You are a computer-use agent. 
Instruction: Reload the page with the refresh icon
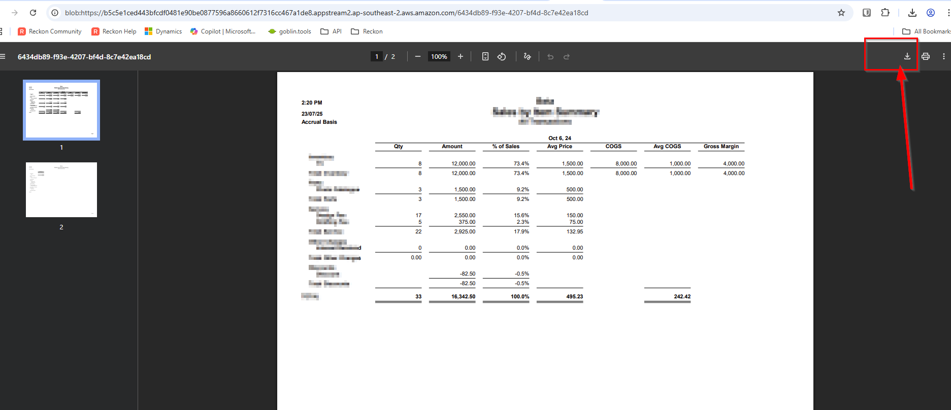pyautogui.click(x=33, y=13)
